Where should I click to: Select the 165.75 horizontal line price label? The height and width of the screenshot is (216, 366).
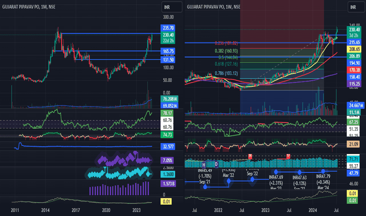pyautogui.click(x=168, y=51)
